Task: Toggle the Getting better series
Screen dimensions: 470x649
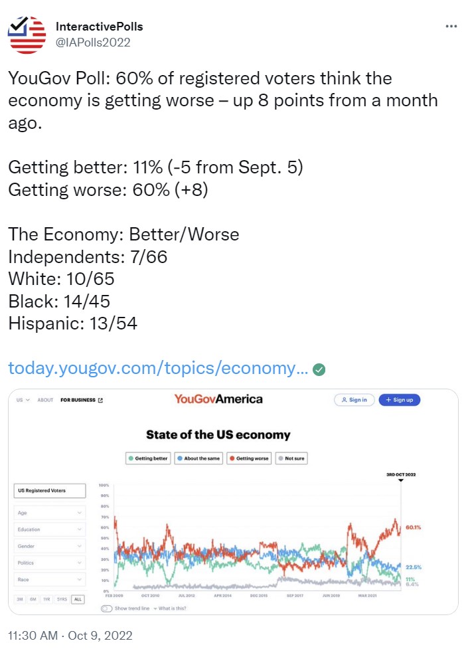Action: pyautogui.click(x=148, y=458)
